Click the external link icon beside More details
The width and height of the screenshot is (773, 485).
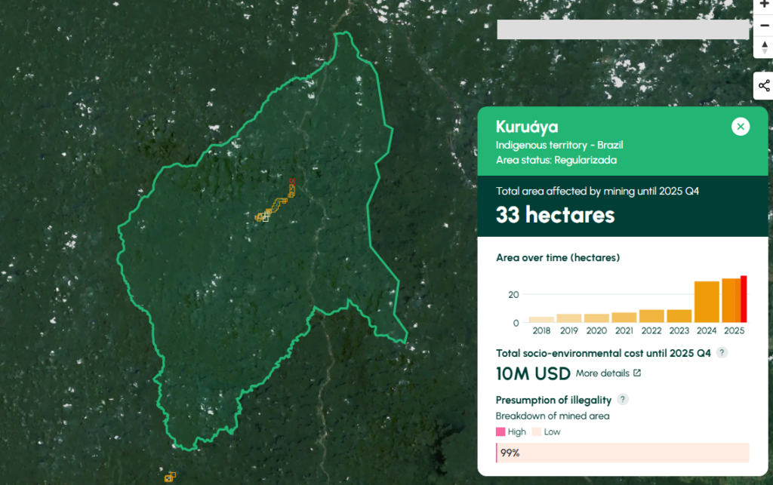pyautogui.click(x=637, y=373)
